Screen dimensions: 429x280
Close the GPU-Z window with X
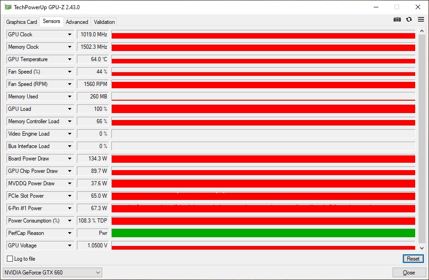(x=418, y=7)
